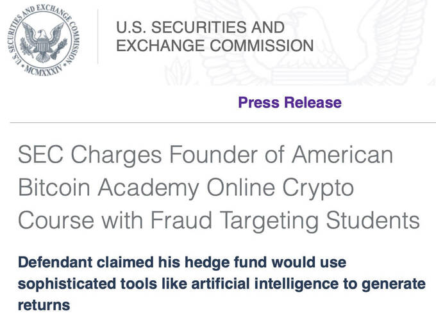Click the SEC circular seal logo
The height and width of the screenshot is (327, 436).
(x=43, y=40)
